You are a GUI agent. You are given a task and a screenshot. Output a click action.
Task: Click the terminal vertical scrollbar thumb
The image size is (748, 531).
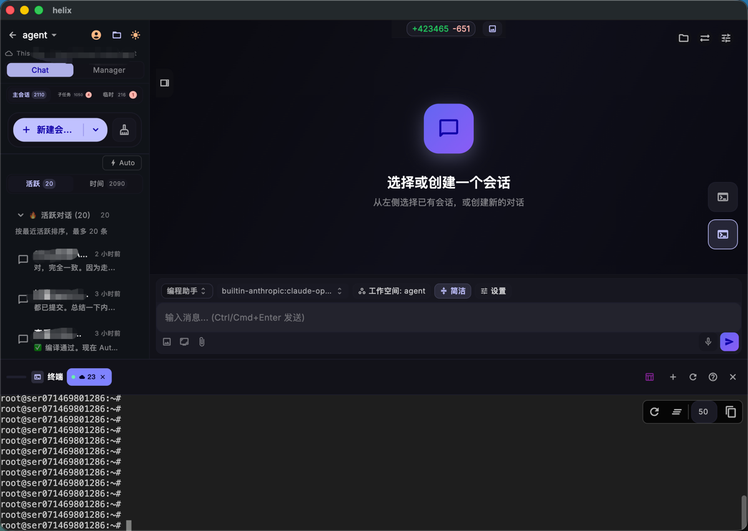(743, 512)
